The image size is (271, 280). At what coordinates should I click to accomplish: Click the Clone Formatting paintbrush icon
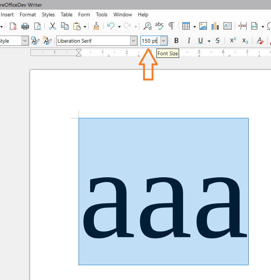[96, 26]
